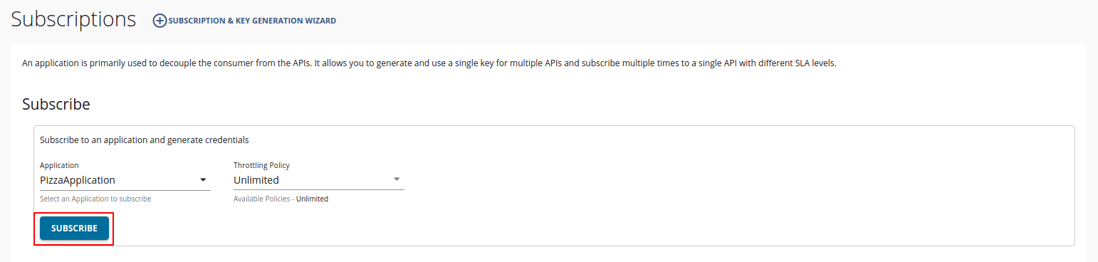Select the PizzaApplication value text
Image resolution: width=1098 pixels, height=262 pixels.
tap(78, 180)
